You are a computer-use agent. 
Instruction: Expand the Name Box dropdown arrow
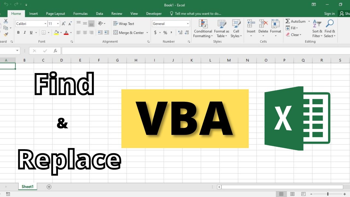click(x=17, y=51)
